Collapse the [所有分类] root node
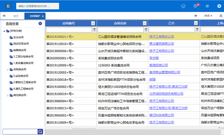This screenshot has width=224, height=135. (x=4, y=31)
